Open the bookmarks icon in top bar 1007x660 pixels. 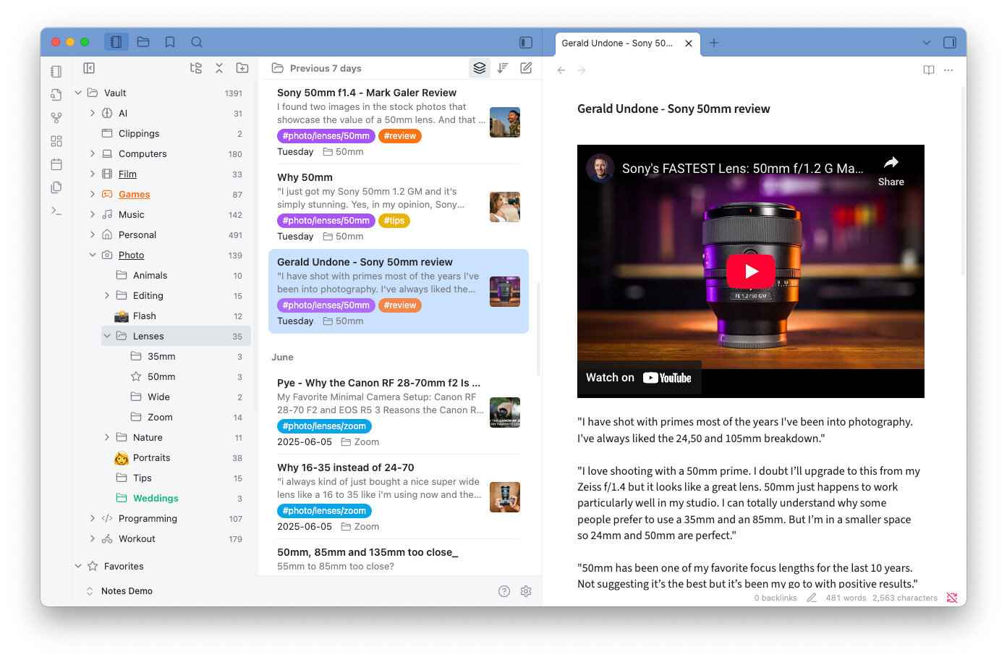(x=170, y=43)
